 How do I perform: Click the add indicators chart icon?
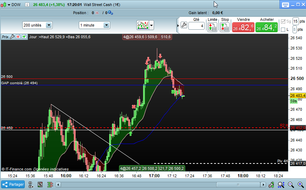pos(143,25)
